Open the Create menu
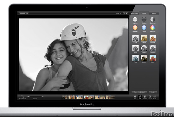174x117 pixels. (145, 97)
